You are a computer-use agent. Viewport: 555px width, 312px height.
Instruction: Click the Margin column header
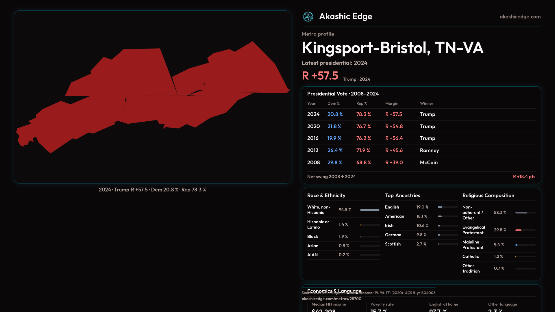(x=392, y=103)
